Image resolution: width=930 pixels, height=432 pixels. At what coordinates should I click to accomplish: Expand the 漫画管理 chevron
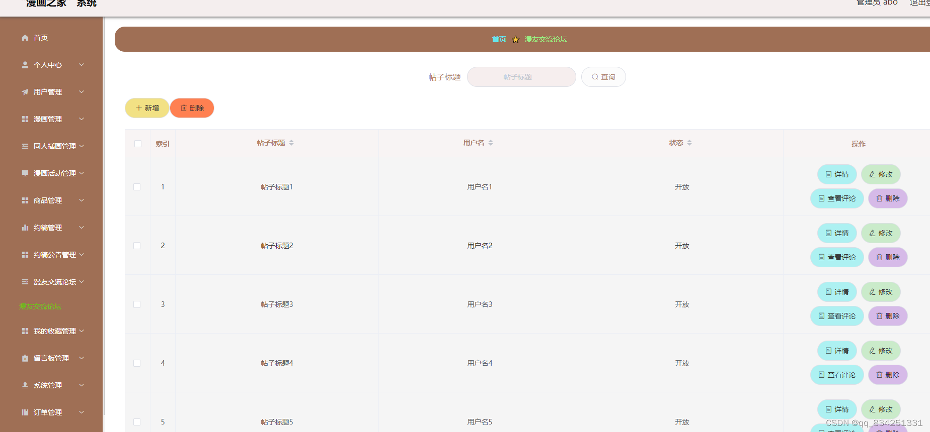(x=82, y=119)
